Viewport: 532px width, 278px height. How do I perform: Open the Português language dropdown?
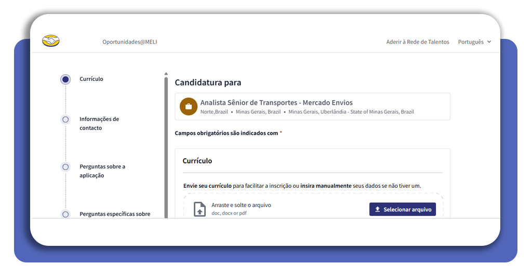point(474,41)
